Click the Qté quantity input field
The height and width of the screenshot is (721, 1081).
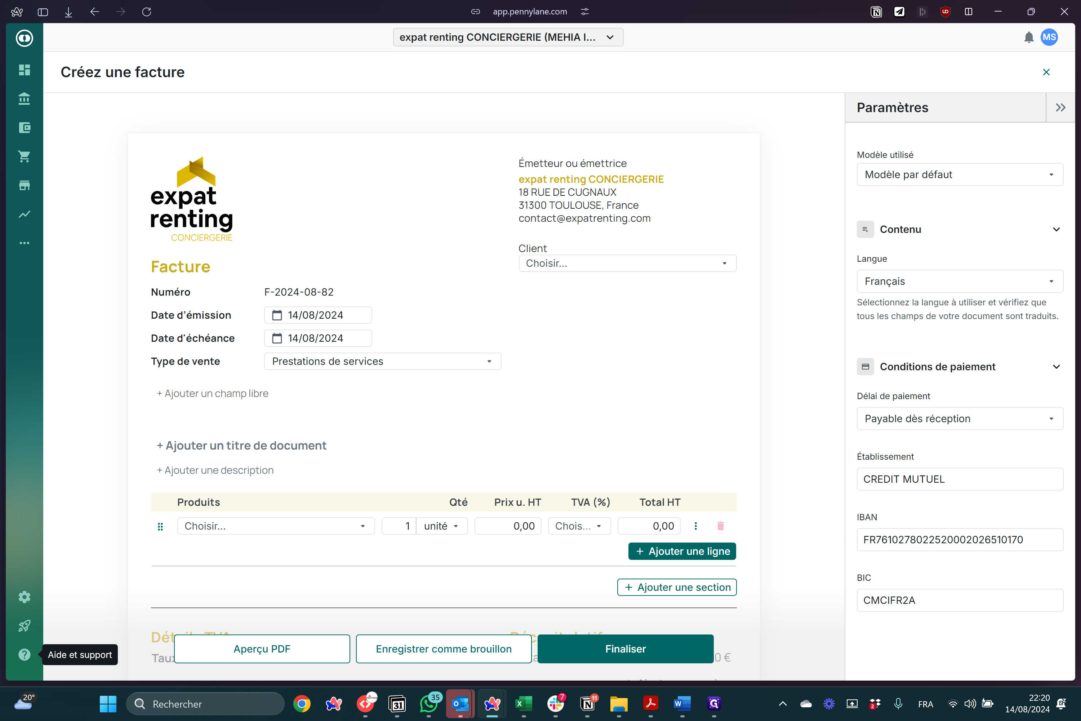(x=399, y=526)
